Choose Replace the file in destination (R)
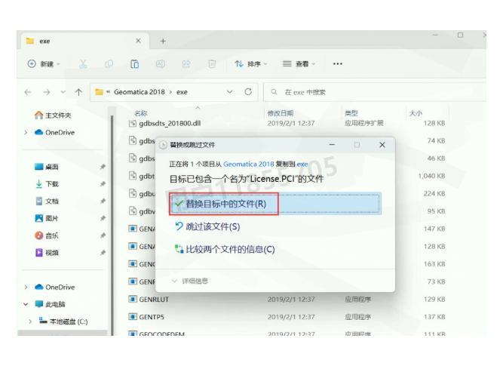 click(x=275, y=204)
